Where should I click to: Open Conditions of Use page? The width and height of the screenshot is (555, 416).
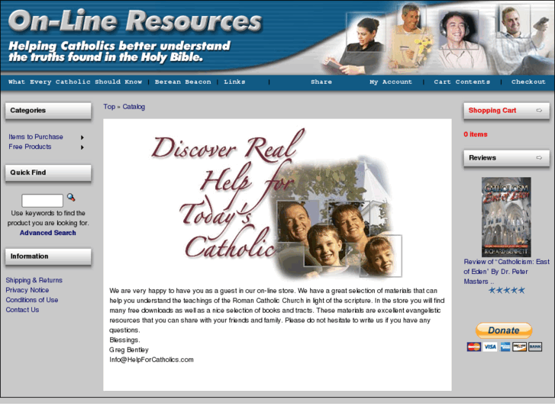32,300
